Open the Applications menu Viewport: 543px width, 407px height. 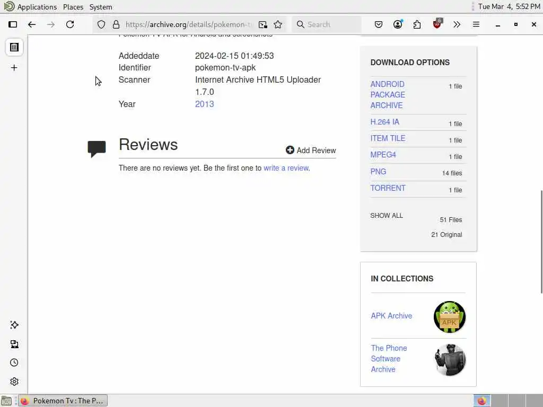37,7
